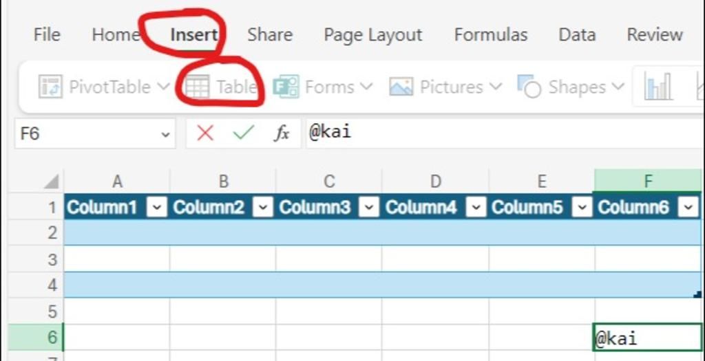Click the Pictures icon
705x361 pixels.
pos(401,87)
